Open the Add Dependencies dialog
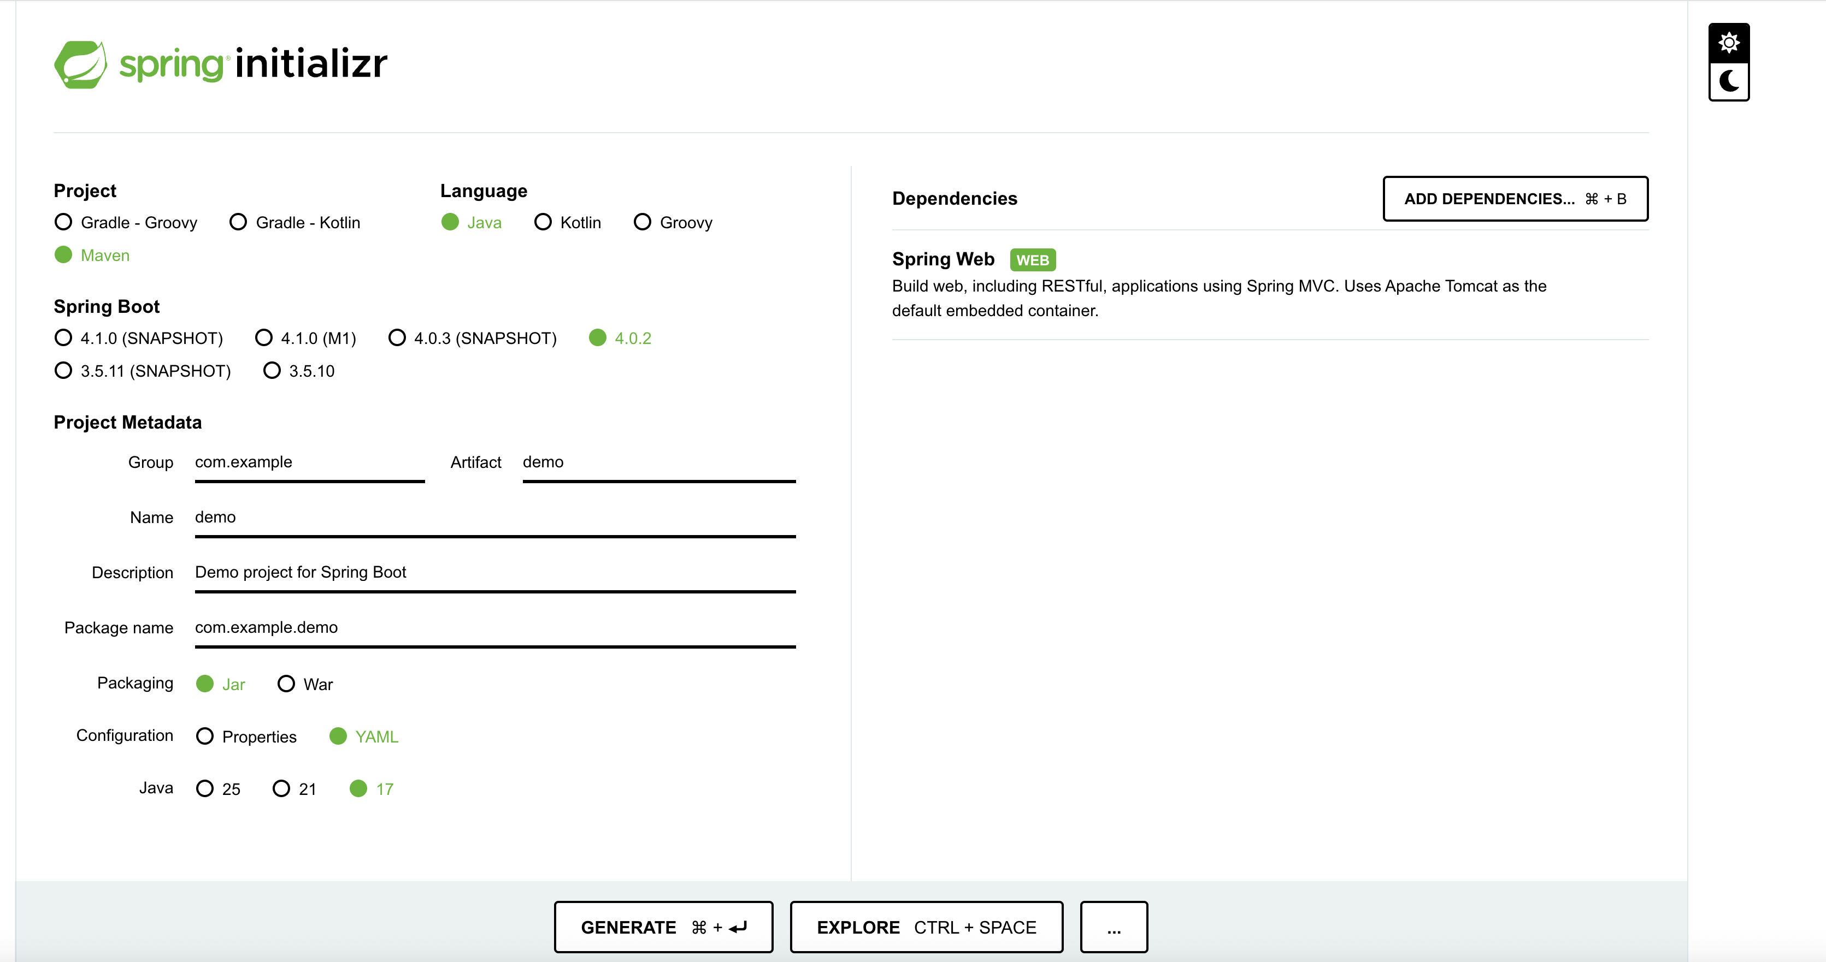This screenshot has height=962, width=1826. tap(1516, 199)
